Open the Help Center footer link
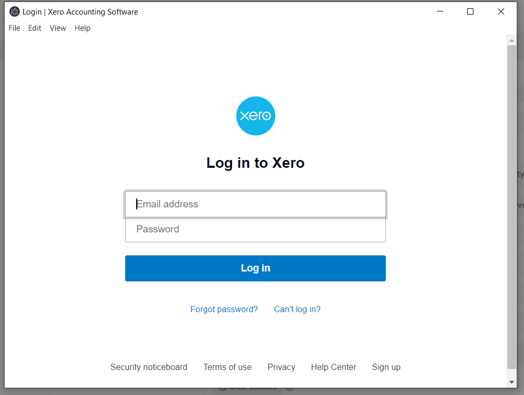 (334, 367)
